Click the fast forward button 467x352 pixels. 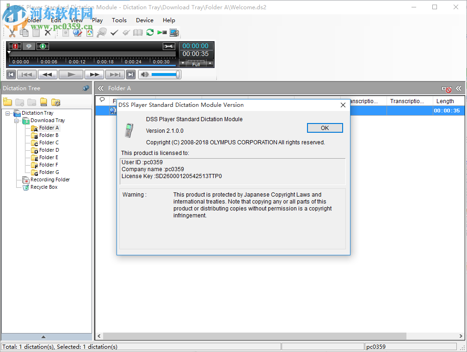(x=94, y=74)
